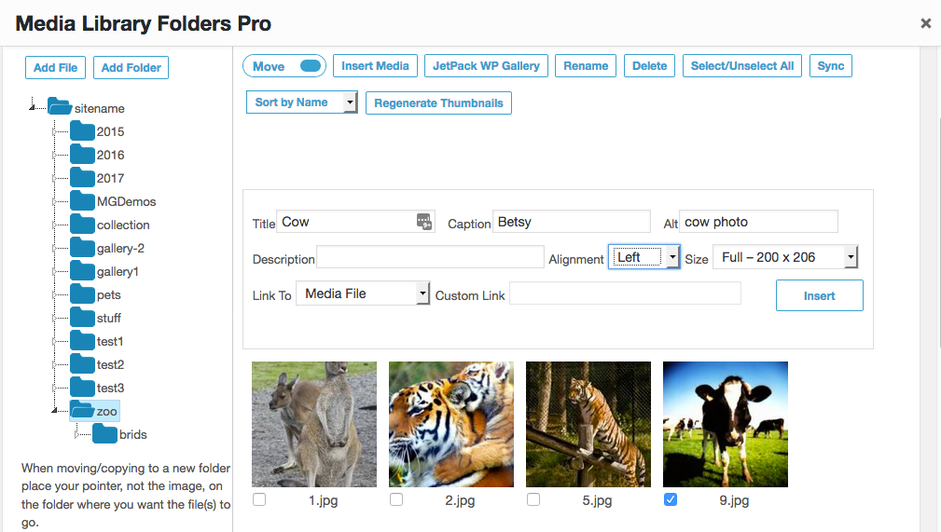
Task: Open the Alignment dropdown set to Left
Action: 643,257
